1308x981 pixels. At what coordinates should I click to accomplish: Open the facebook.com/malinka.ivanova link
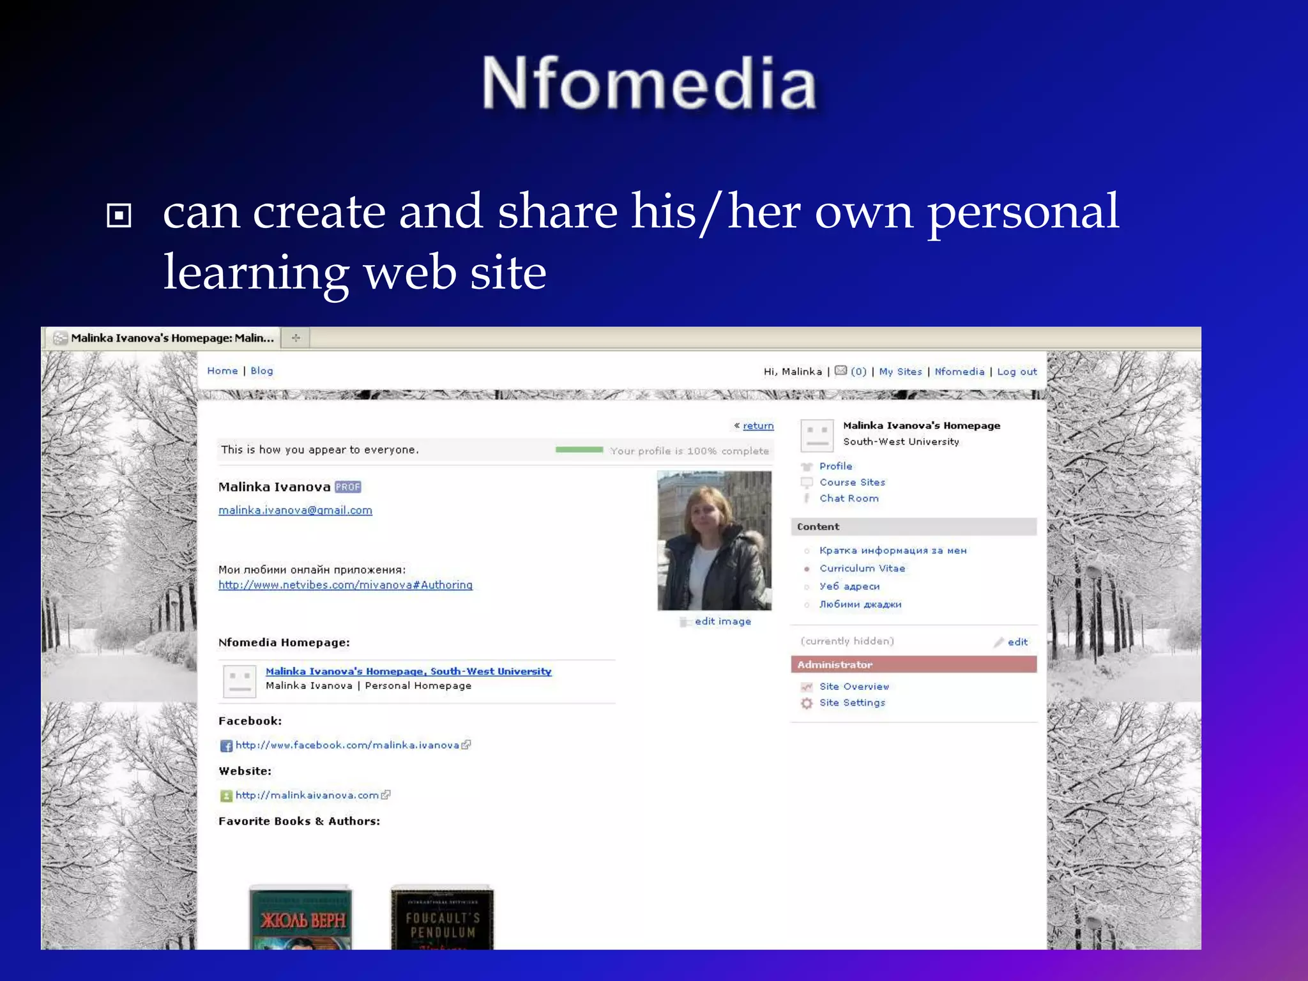[347, 745]
